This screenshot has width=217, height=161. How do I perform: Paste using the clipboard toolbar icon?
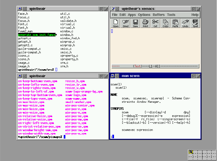click(175, 23)
